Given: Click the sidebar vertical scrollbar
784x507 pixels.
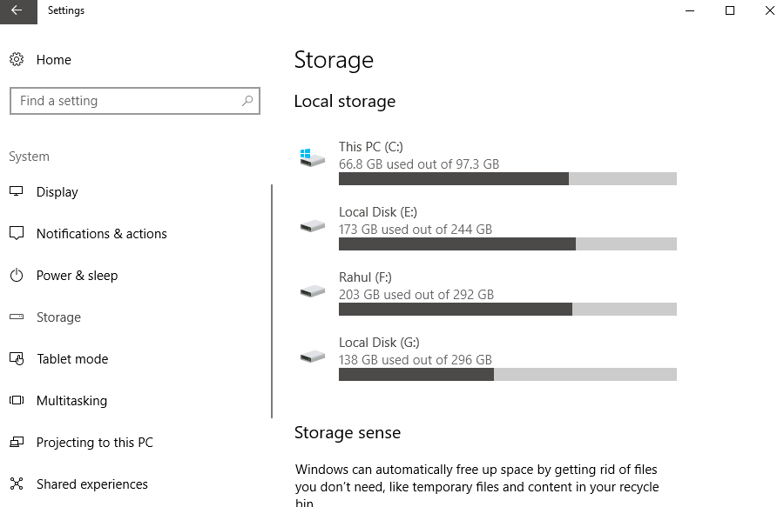Looking at the screenshot, I should (272, 301).
